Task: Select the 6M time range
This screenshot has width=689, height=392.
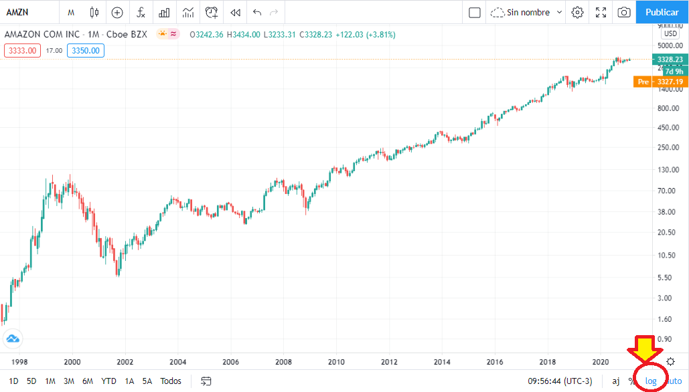Action: (88, 381)
